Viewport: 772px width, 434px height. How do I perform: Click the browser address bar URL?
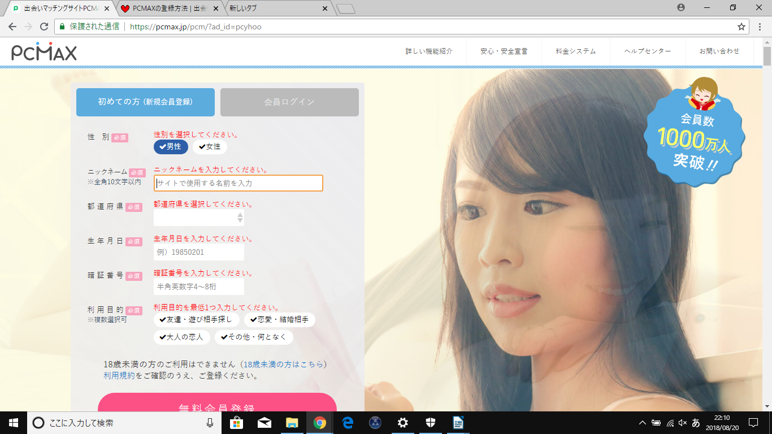(196, 27)
